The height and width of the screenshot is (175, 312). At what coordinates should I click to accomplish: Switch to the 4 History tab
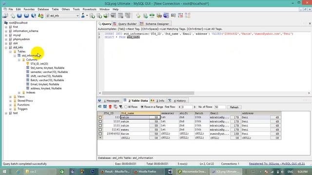click(x=177, y=101)
